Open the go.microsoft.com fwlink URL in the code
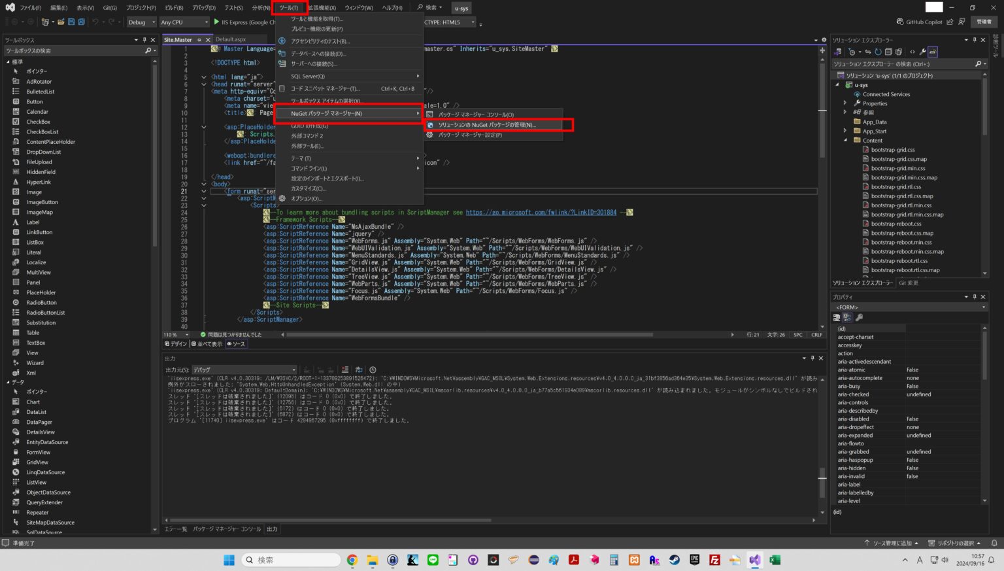1004x571 pixels. click(541, 212)
